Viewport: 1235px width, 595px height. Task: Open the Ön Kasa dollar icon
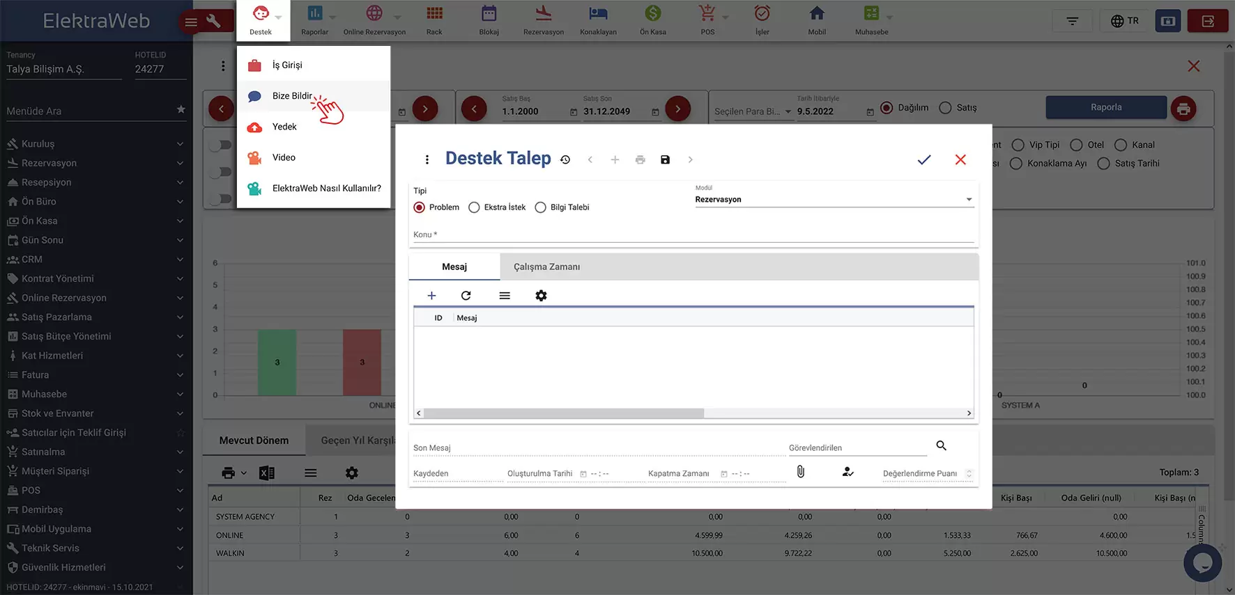click(653, 13)
